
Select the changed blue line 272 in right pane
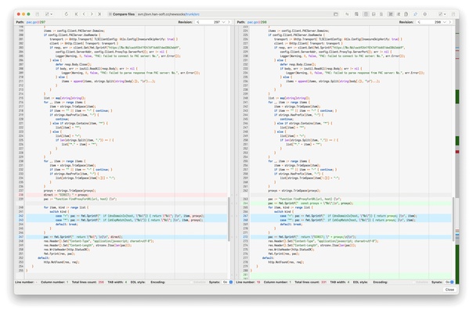point(351,237)
